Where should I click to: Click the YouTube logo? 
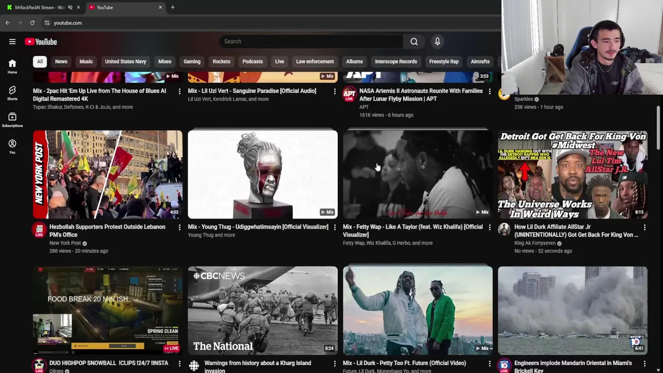(x=41, y=41)
